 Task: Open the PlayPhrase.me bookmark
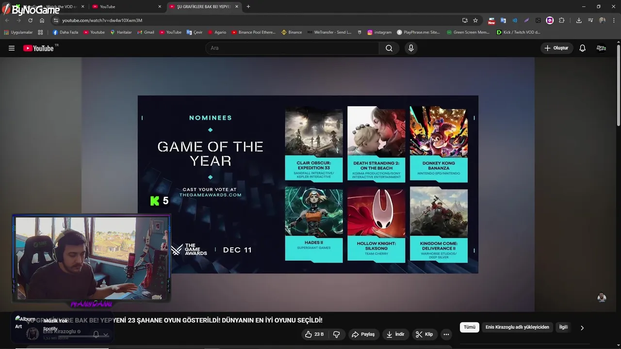pyautogui.click(x=418, y=32)
